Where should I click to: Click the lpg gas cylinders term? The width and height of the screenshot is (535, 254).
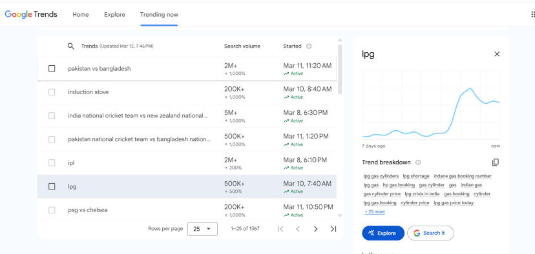[x=381, y=176]
